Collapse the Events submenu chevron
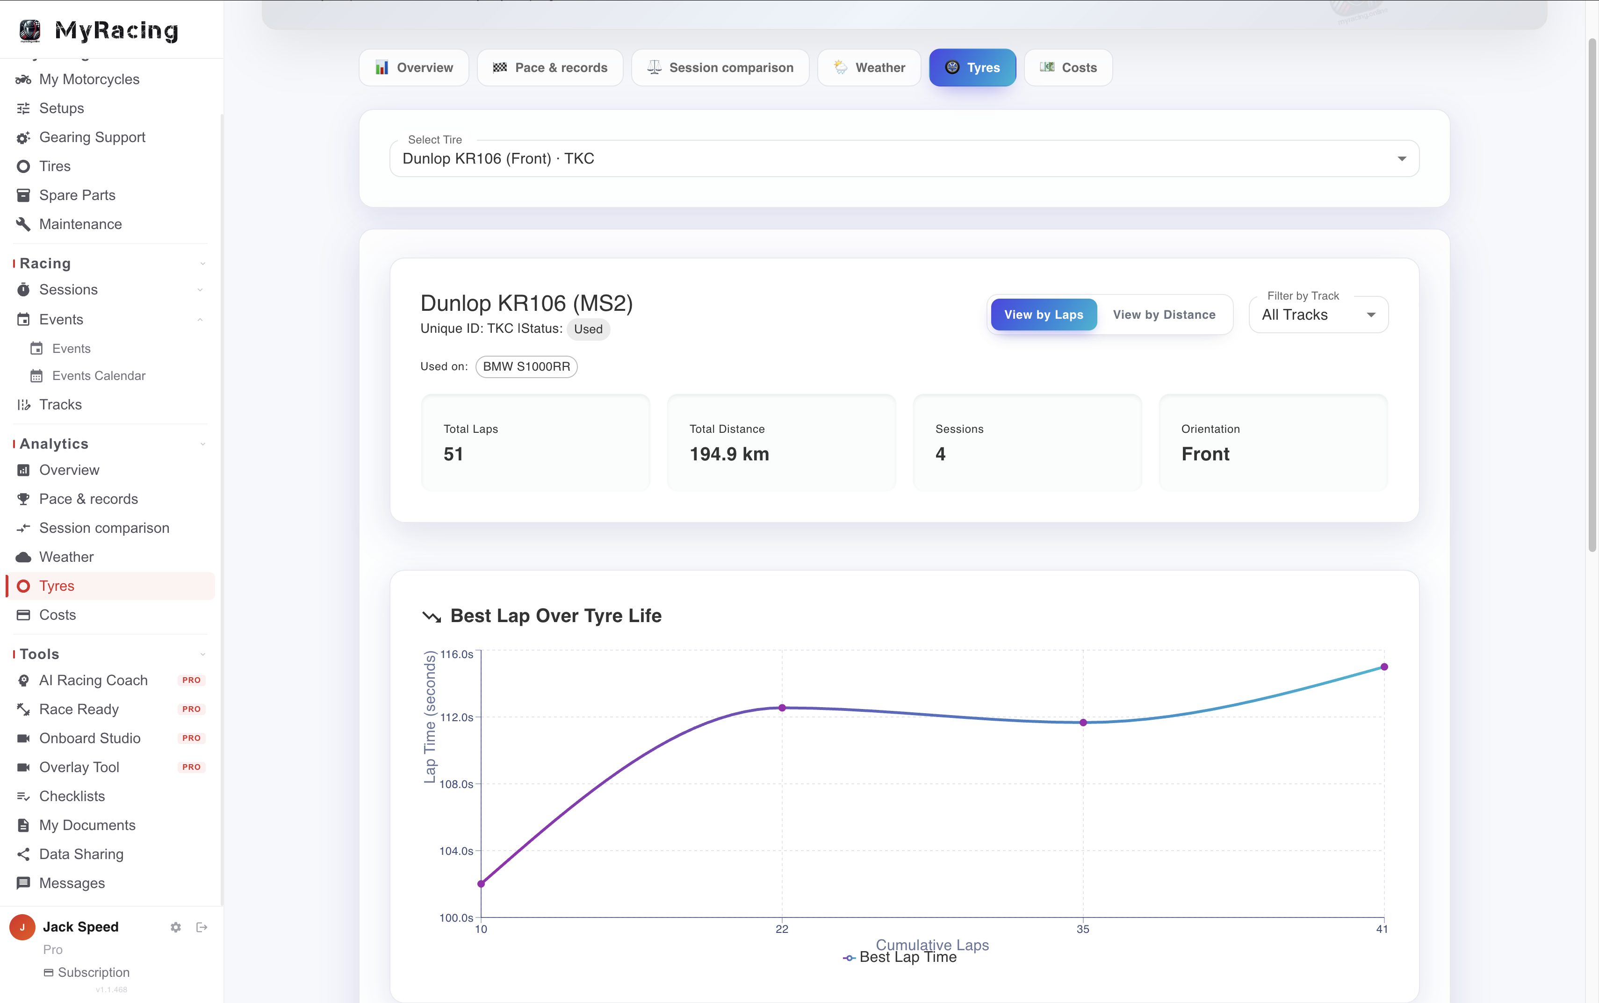 point(200,320)
